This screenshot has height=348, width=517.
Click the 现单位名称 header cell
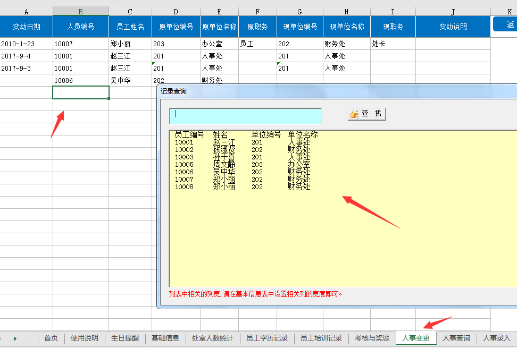tap(347, 27)
